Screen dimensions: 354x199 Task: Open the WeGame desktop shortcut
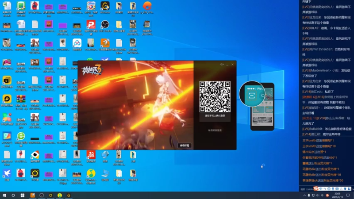pos(105,8)
